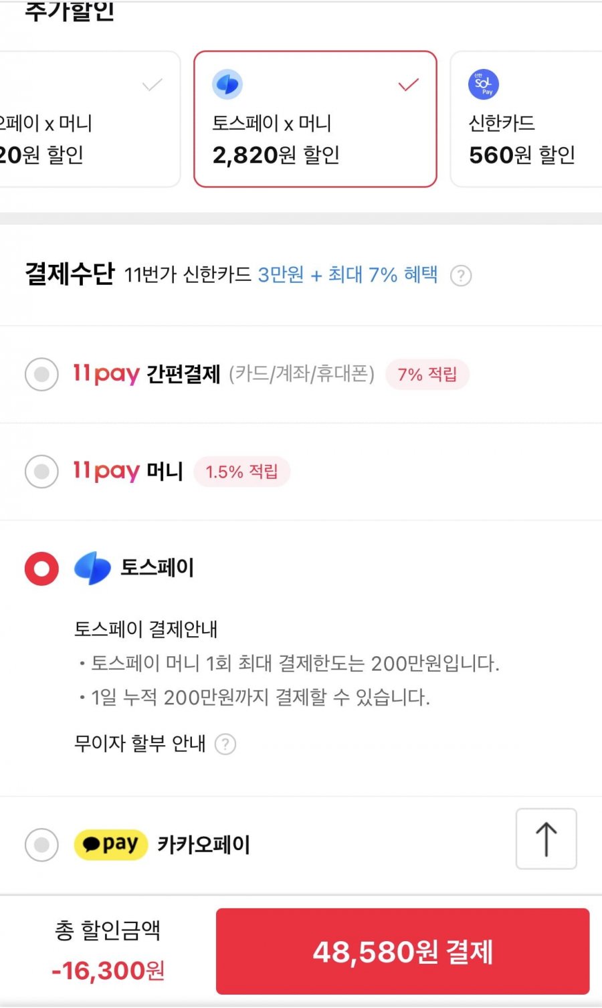Open 3만원 + 최대 7% 혜택 link
The image size is (602, 1008).
(348, 274)
